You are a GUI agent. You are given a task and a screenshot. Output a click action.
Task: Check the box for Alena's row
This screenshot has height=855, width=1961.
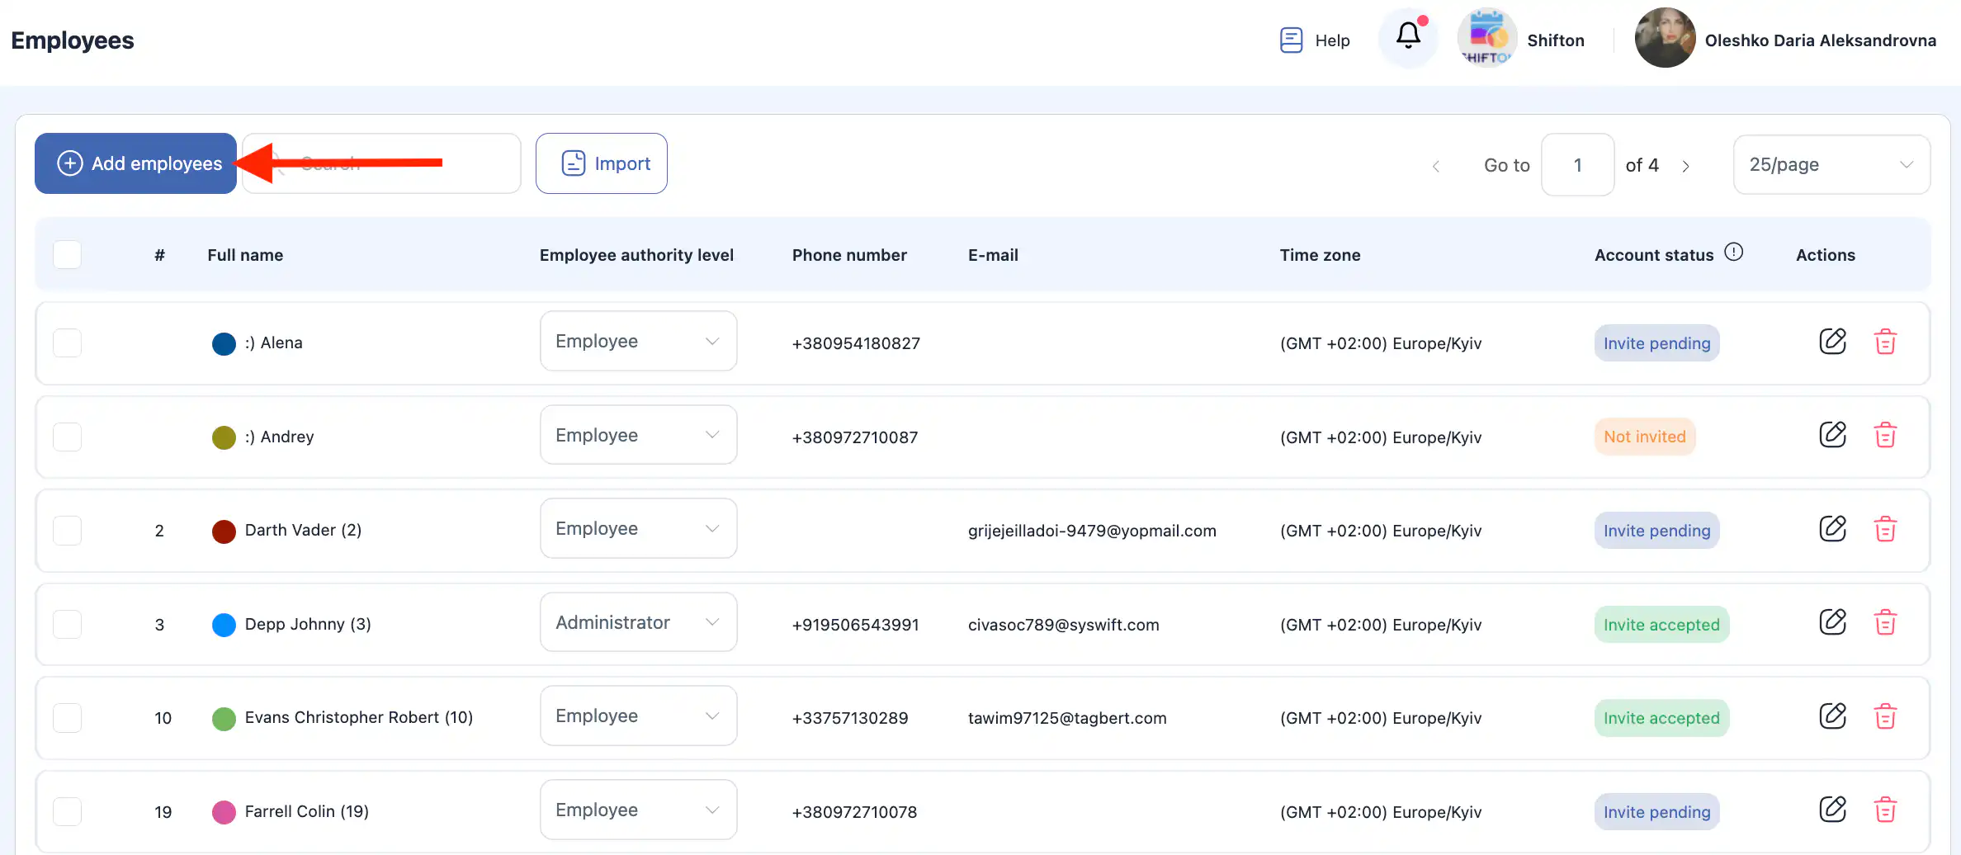[x=67, y=342]
